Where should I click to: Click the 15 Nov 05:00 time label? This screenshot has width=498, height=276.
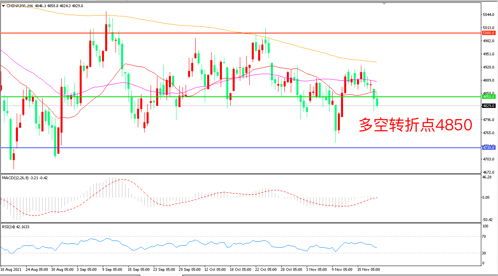coord(369,270)
